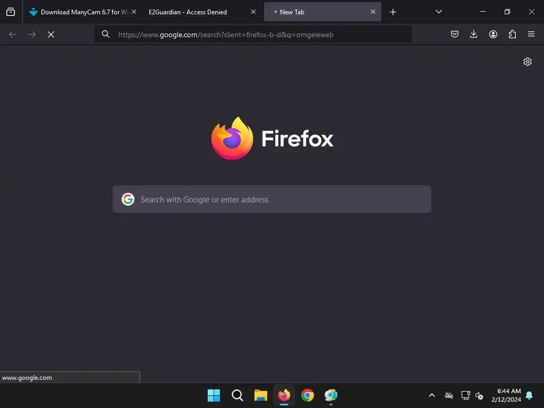Close the Download ManyCam tab
Image resolution: width=544 pixels, height=408 pixels.
click(134, 12)
